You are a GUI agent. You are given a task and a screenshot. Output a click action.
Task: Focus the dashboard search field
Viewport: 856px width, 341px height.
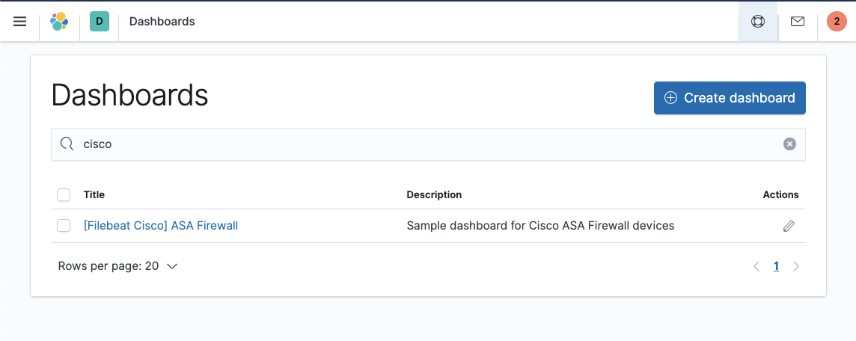427,144
